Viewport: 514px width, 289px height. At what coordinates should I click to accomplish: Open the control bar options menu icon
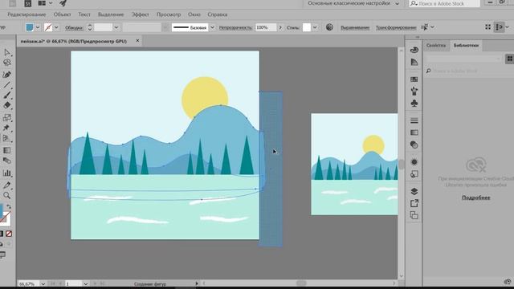click(x=500, y=27)
